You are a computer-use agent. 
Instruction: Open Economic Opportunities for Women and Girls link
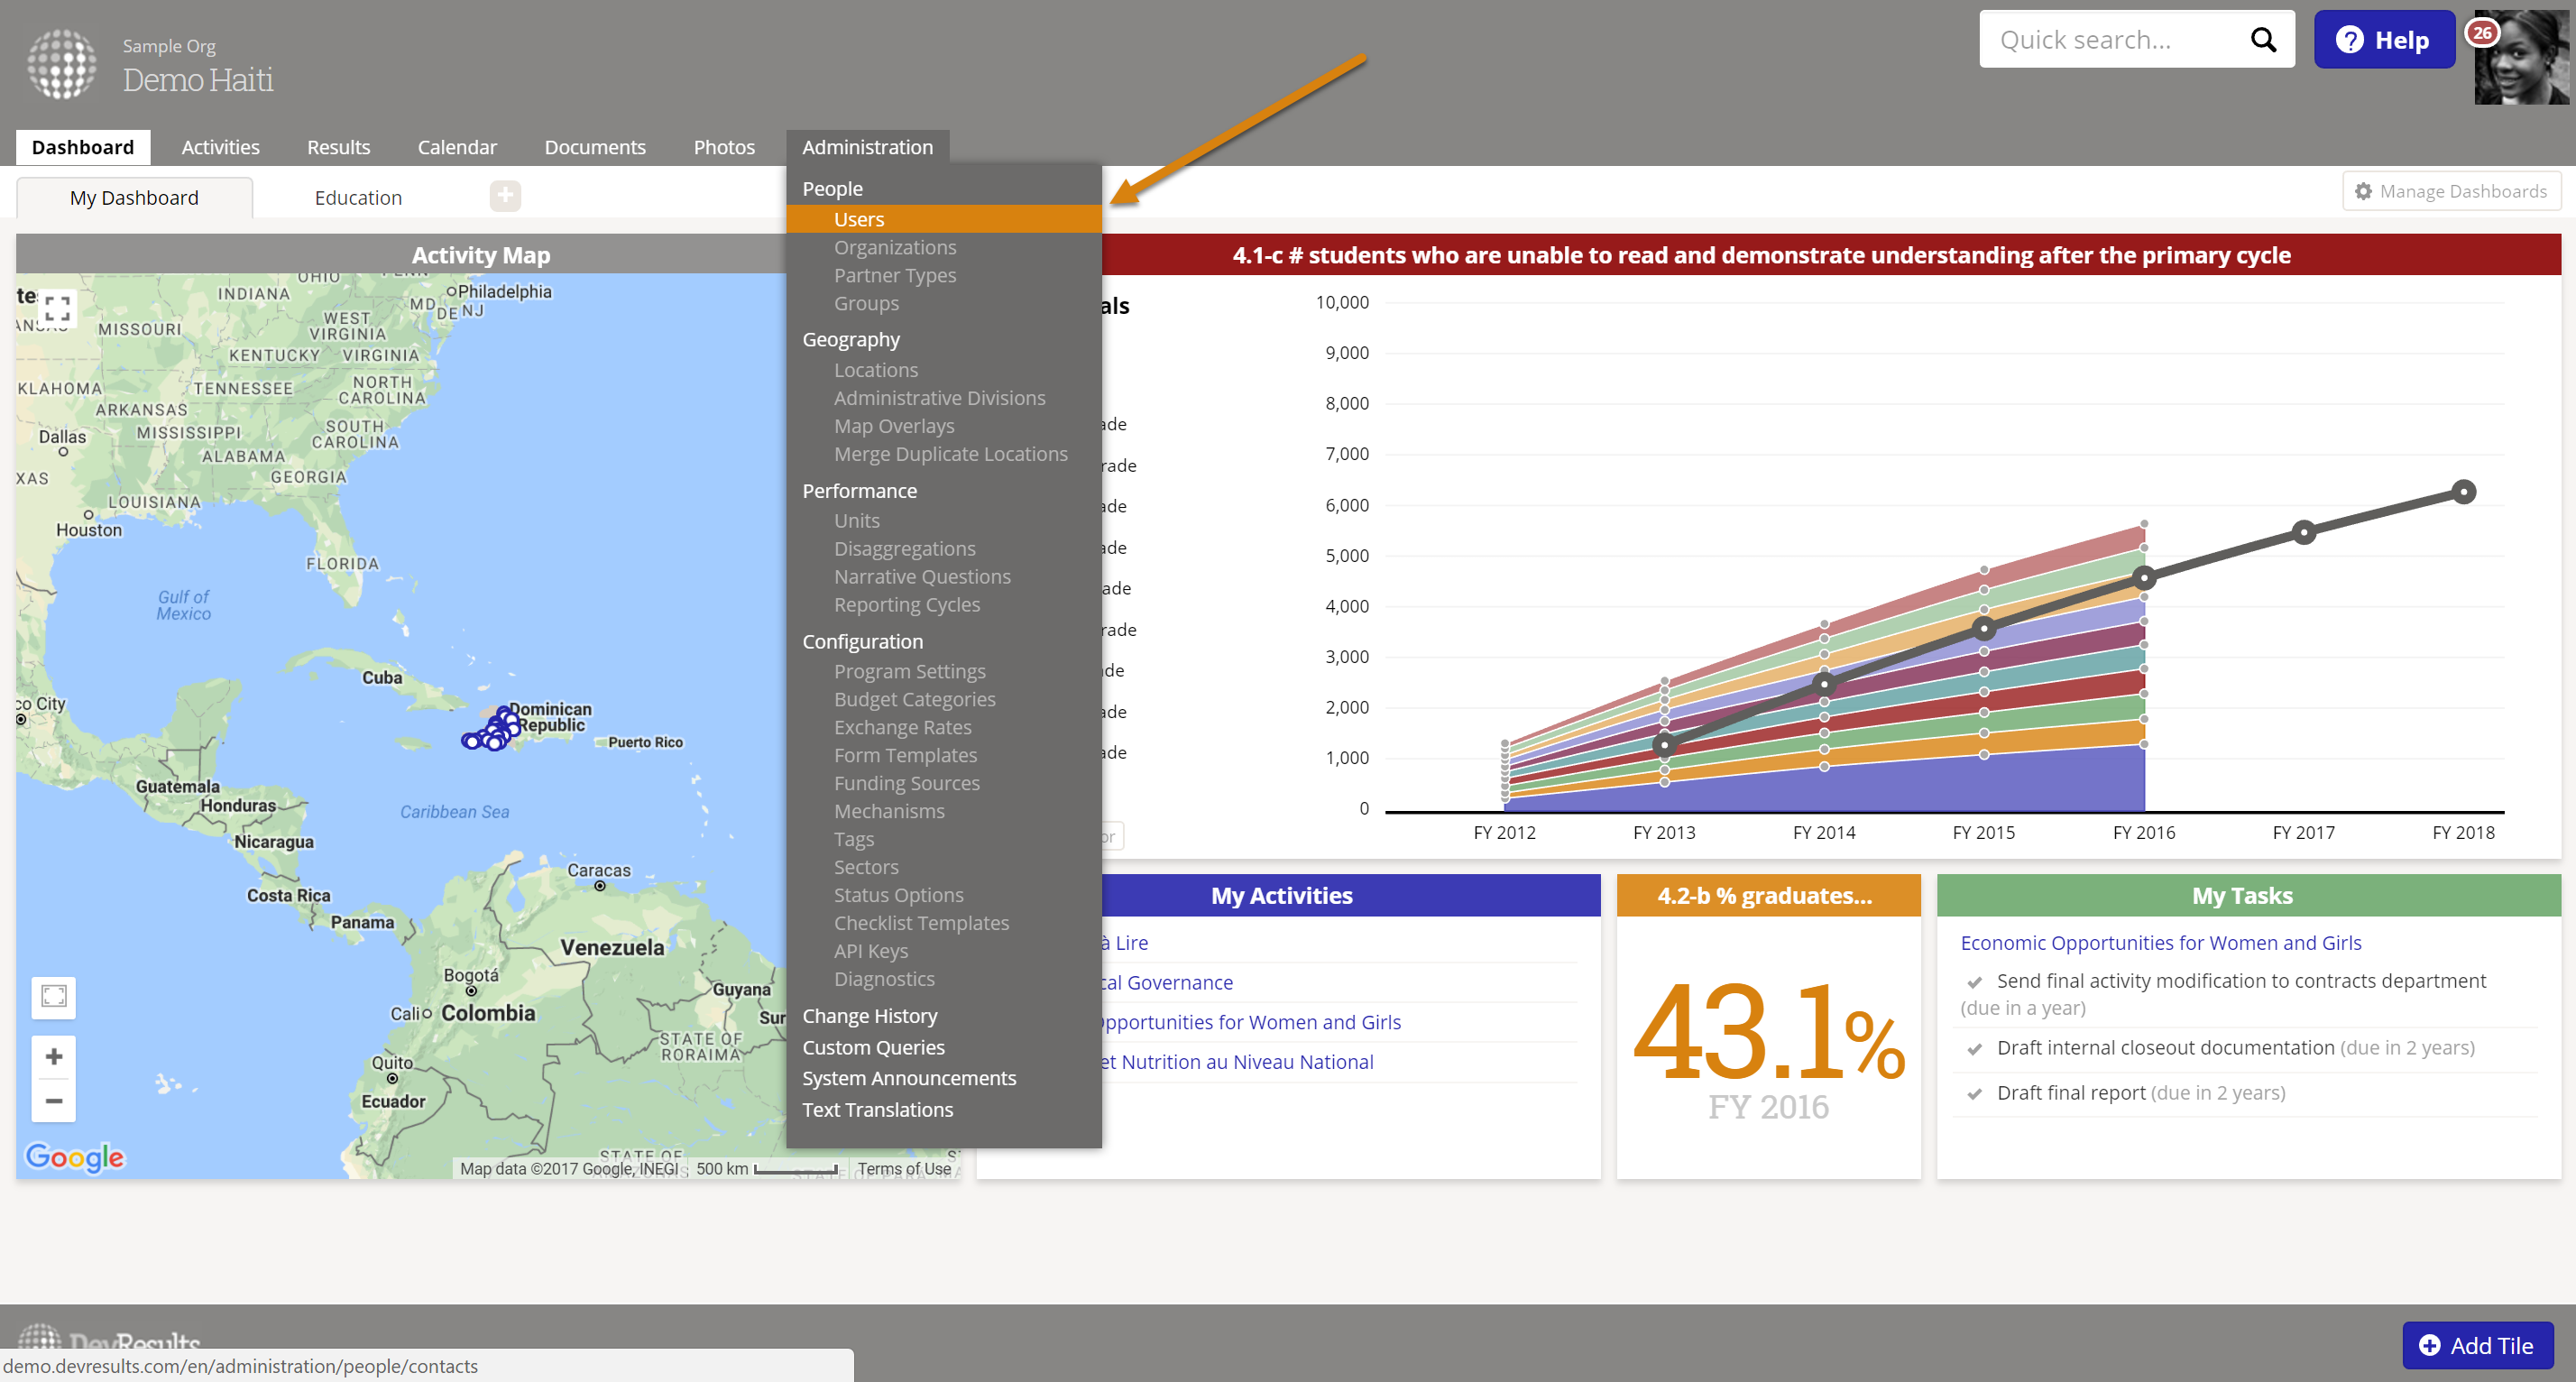[x=2160, y=943]
